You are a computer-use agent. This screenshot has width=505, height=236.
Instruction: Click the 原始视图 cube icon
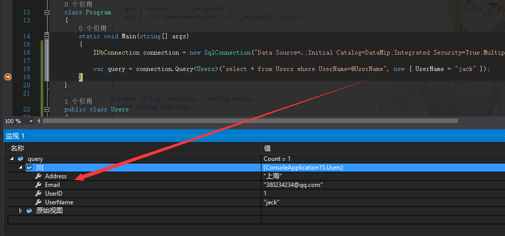29,210
